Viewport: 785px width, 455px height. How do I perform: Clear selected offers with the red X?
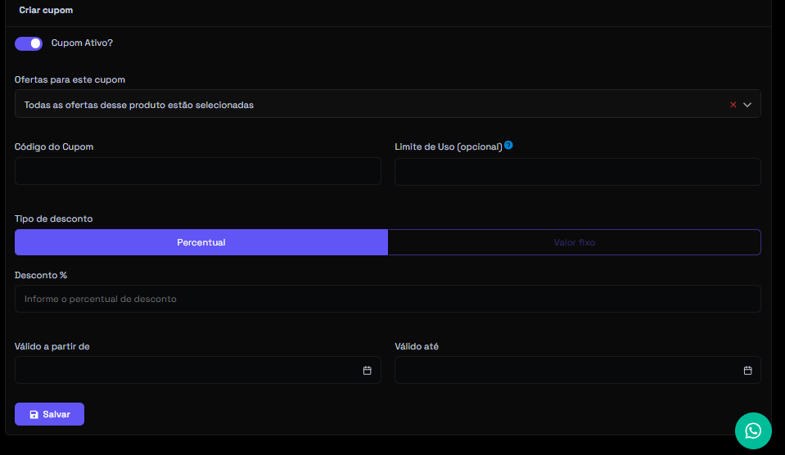[x=733, y=105]
